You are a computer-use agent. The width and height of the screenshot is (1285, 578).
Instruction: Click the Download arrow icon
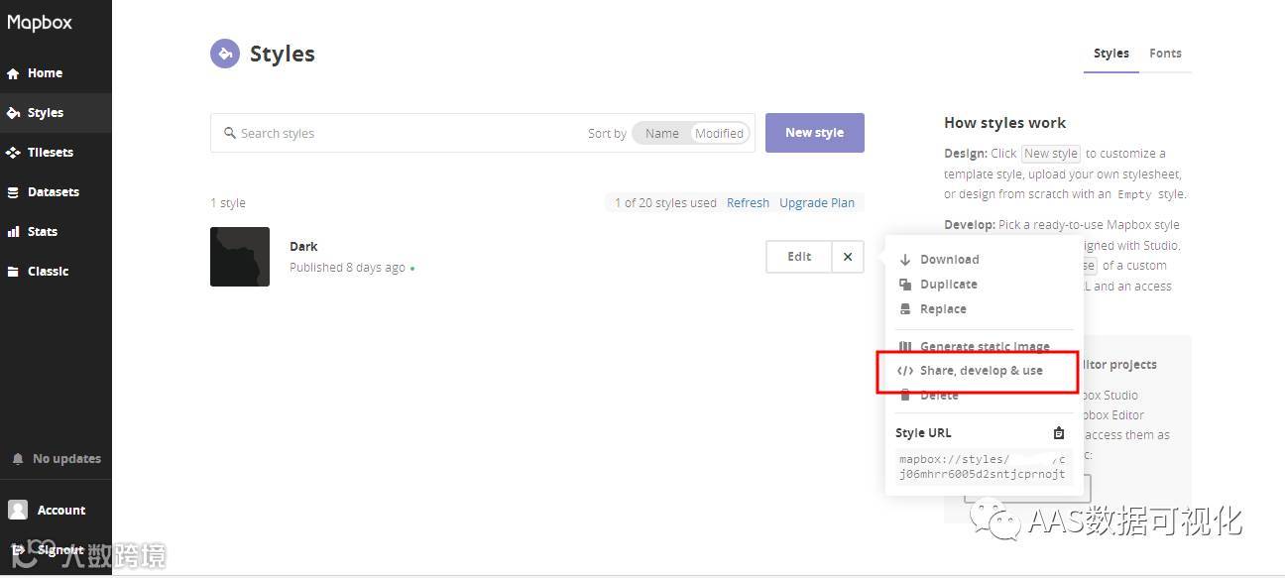pyautogui.click(x=904, y=260)
